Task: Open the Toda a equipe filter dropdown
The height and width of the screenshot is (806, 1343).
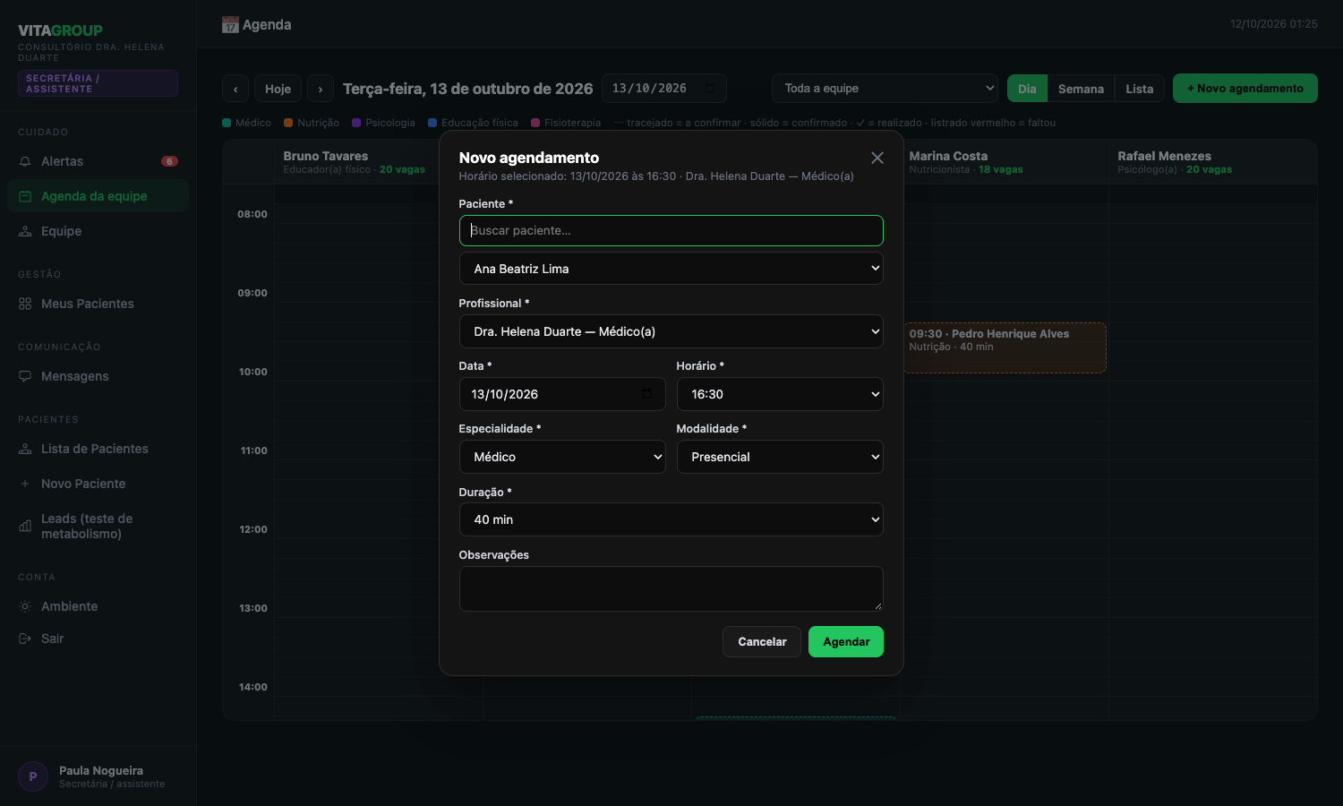Action: click(x=885, y=89)
